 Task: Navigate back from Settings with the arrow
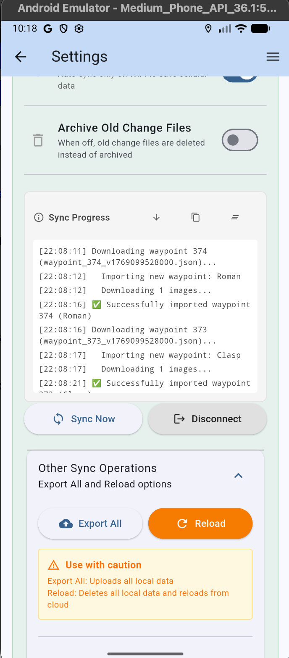20,57
